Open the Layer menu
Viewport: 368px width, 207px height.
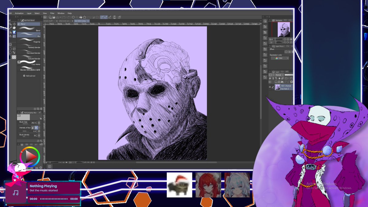[29, 13]
